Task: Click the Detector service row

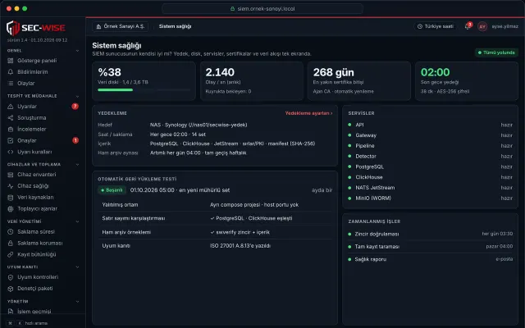Action: click(x=430, y=157)
